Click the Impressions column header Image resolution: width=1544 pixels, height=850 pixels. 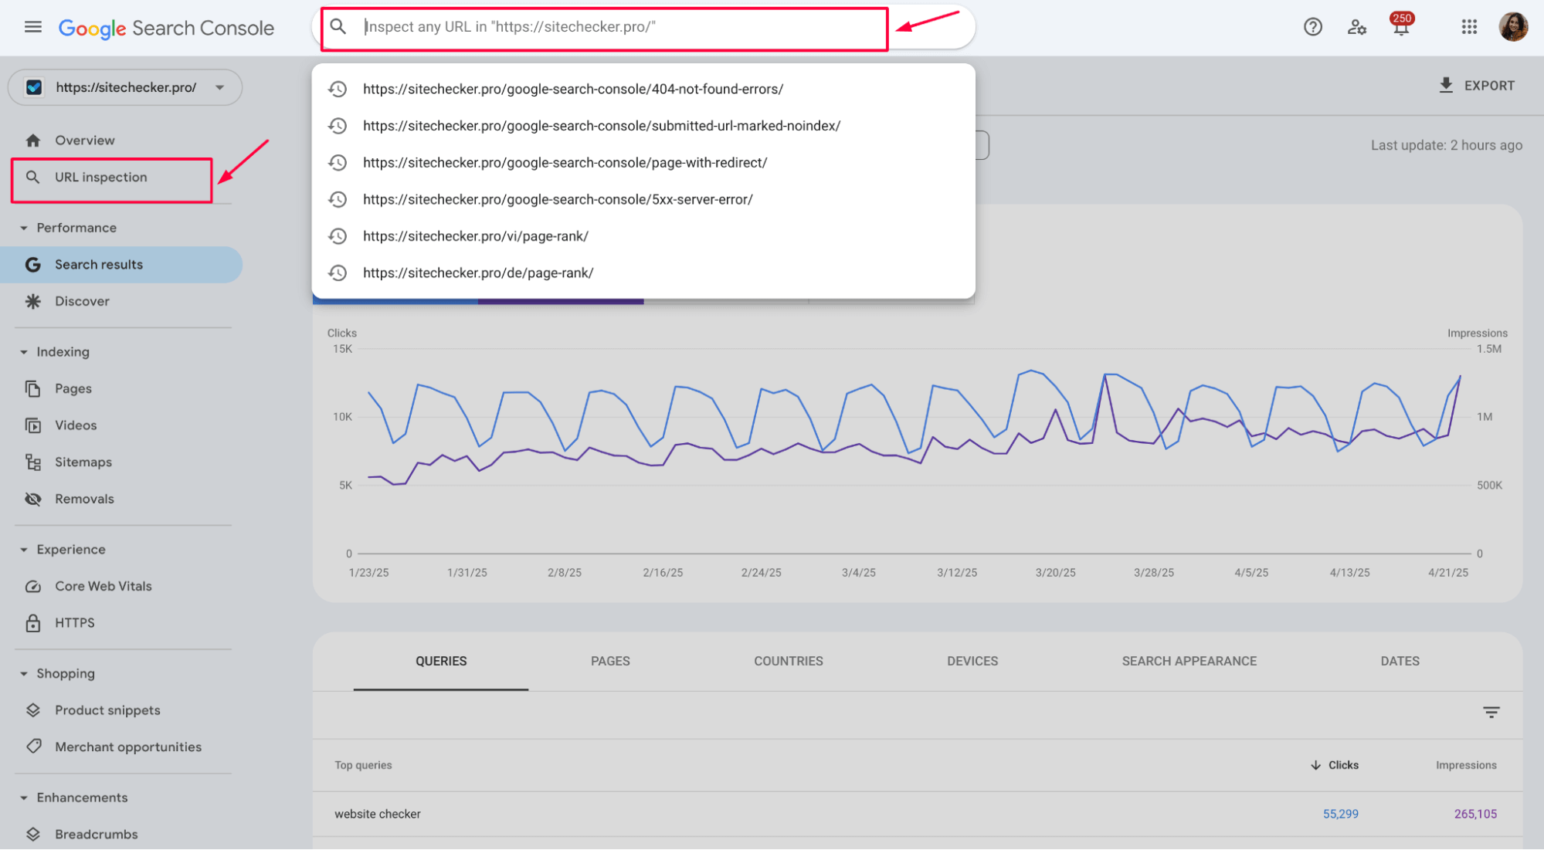[x=1466, y=765]
